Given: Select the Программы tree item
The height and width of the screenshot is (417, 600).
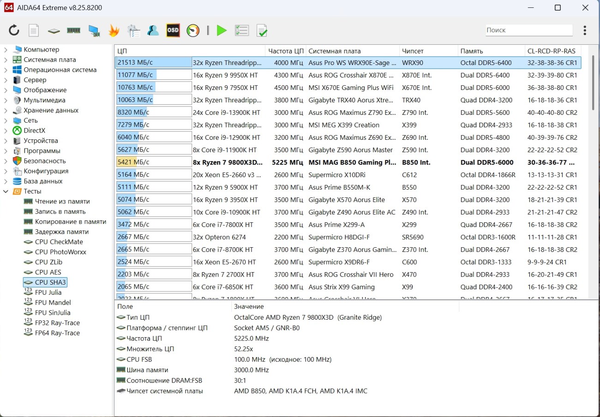Looking at the screenshot, I should coord(42,151).
